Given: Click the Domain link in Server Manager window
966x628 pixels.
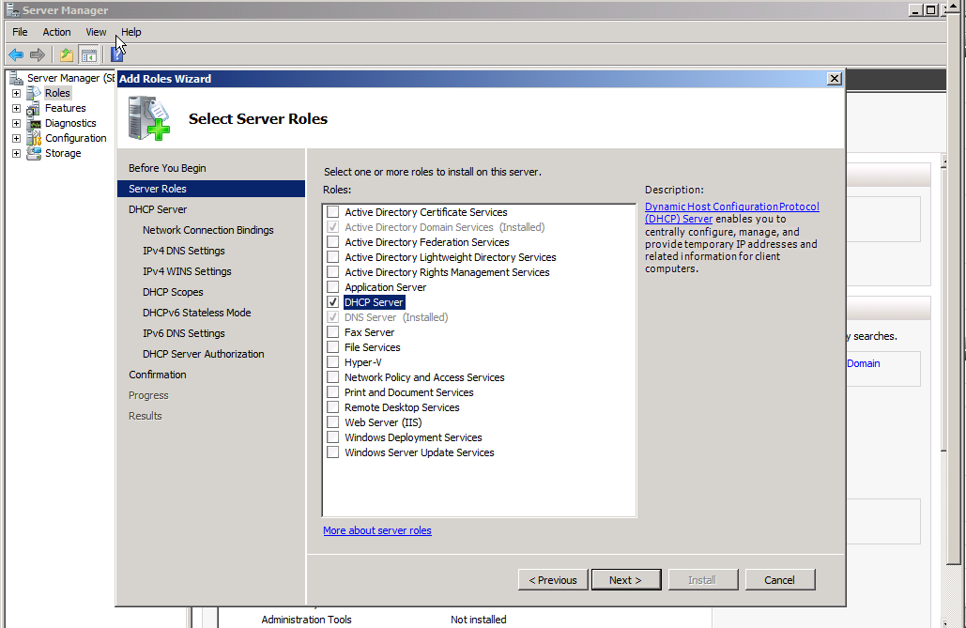Looking at the screenshot, I should pos(863,363).
